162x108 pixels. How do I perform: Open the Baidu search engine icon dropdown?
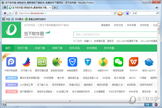click(128, 13)
